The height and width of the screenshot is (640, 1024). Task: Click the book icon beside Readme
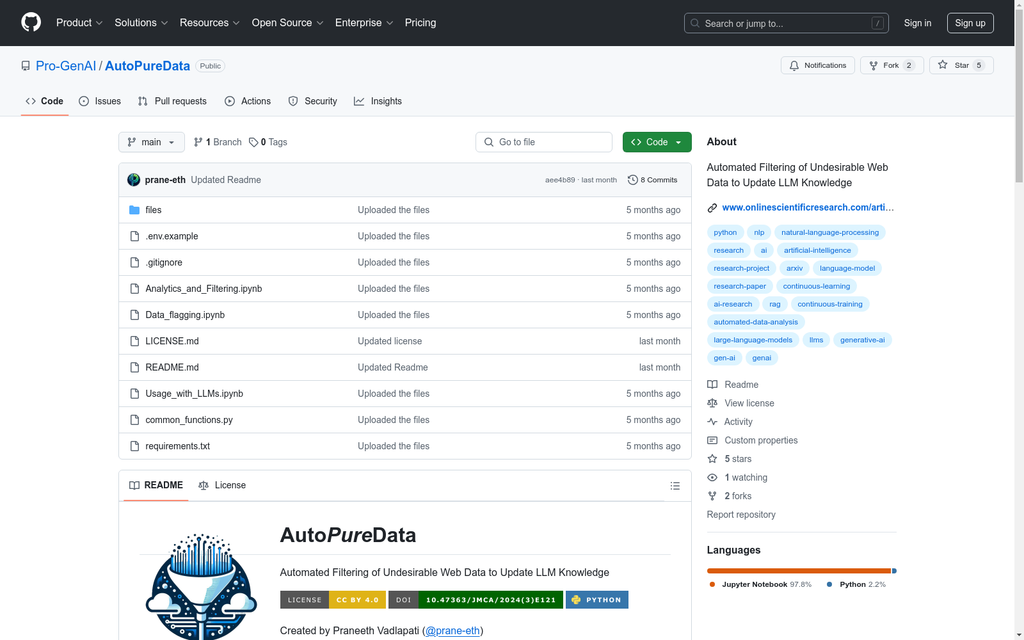tap(712, 385)
